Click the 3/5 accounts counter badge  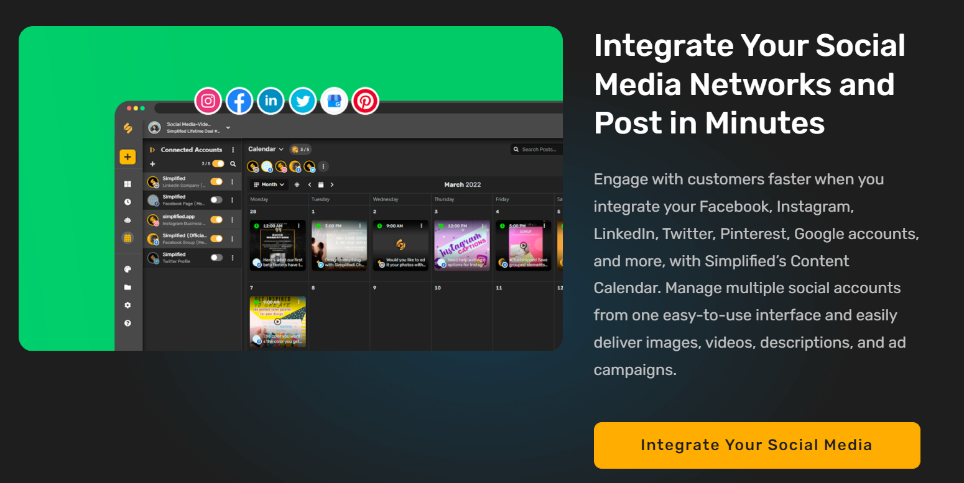[x=300, y=149]
